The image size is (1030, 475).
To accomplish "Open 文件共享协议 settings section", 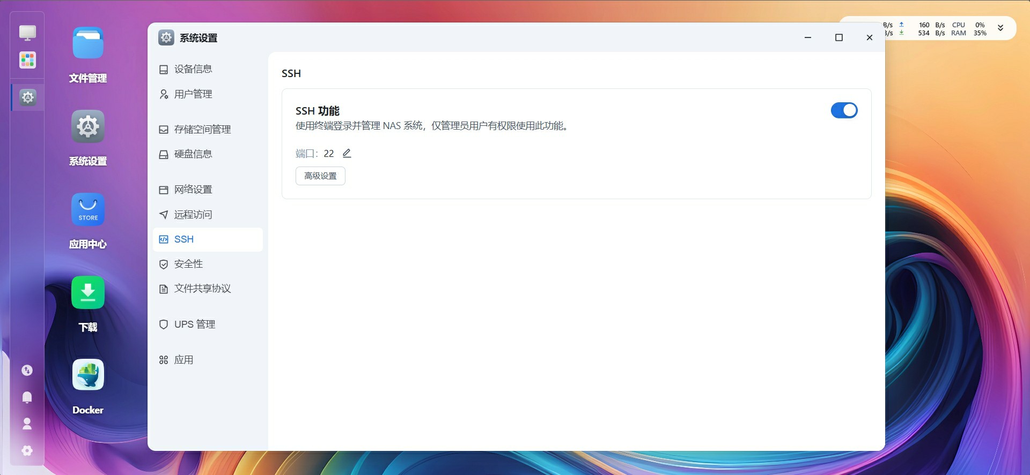I will pyautogui.click(x=202, y=289).
